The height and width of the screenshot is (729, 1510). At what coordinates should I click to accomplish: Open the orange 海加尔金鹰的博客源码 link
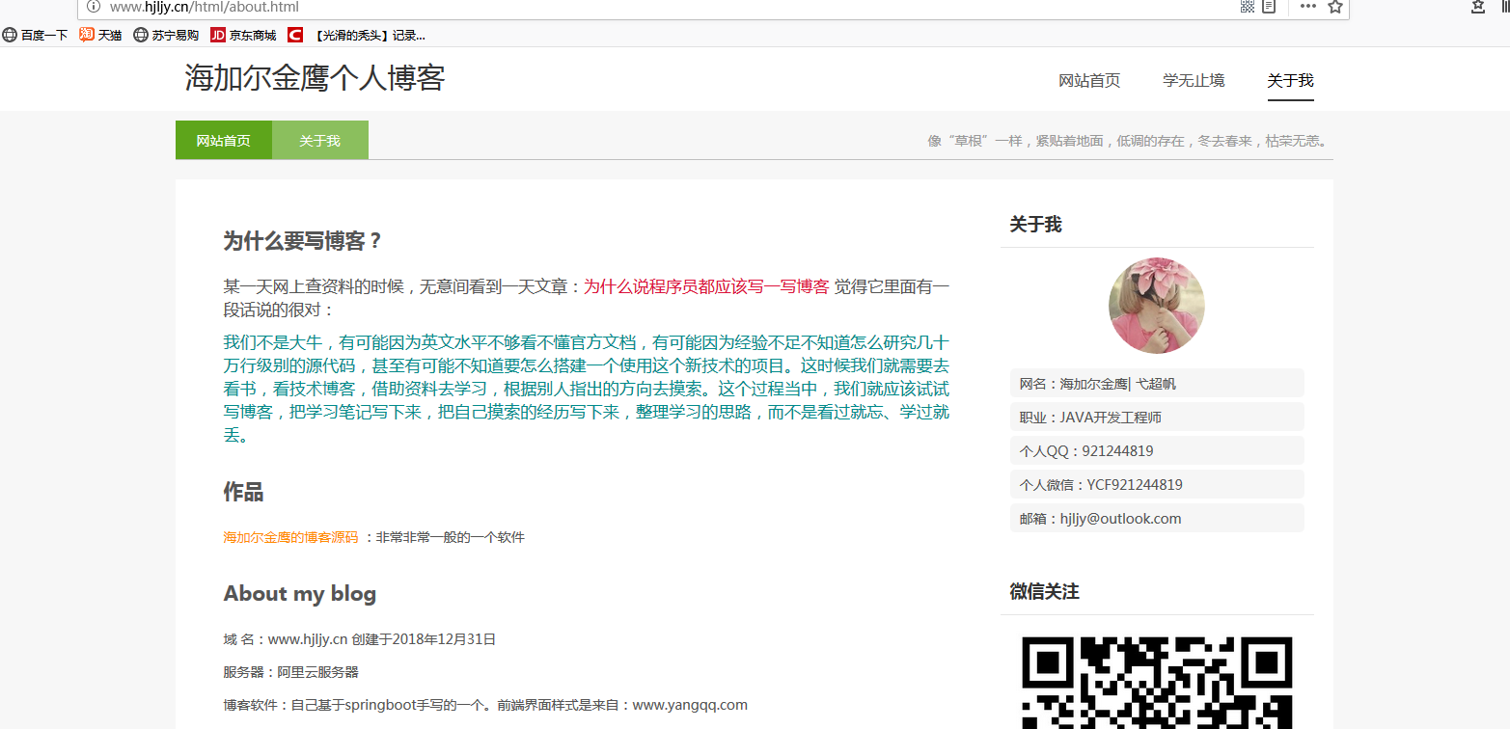point(290,537)
